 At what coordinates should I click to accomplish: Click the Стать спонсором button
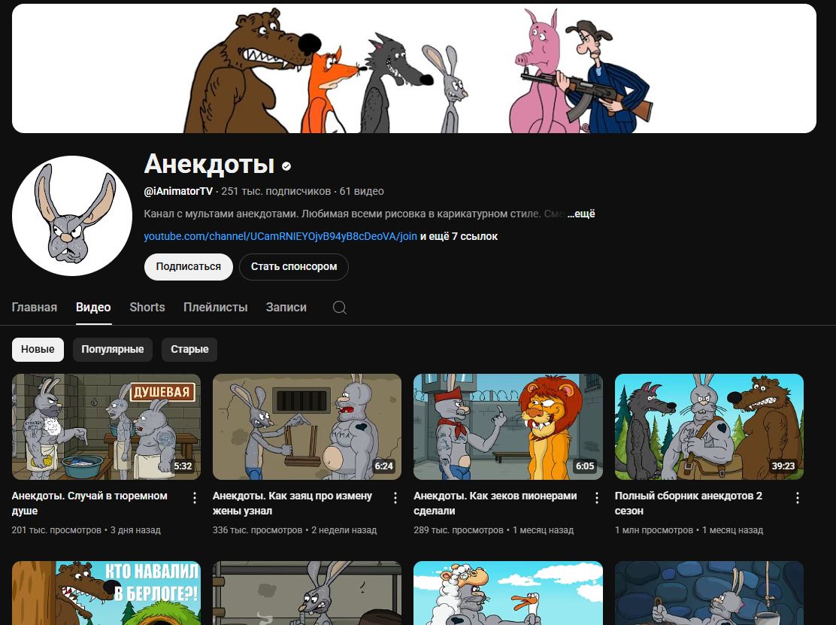coord(294,266)
